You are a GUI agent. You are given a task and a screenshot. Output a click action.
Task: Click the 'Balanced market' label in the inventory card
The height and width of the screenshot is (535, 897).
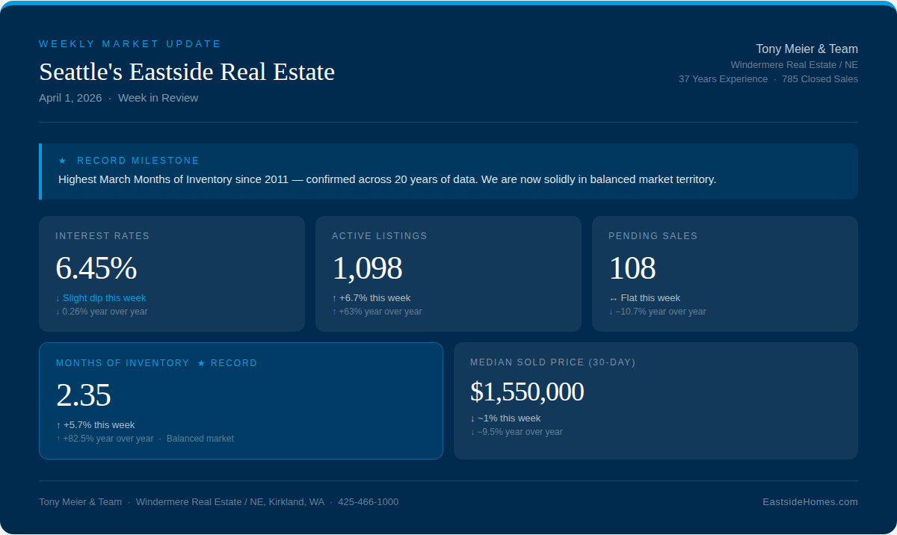pyautogui.click(x=200, y=439)
